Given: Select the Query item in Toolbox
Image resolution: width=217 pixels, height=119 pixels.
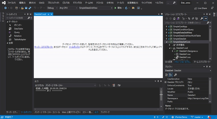Looking at the screenshot, I should pos(17,32).
